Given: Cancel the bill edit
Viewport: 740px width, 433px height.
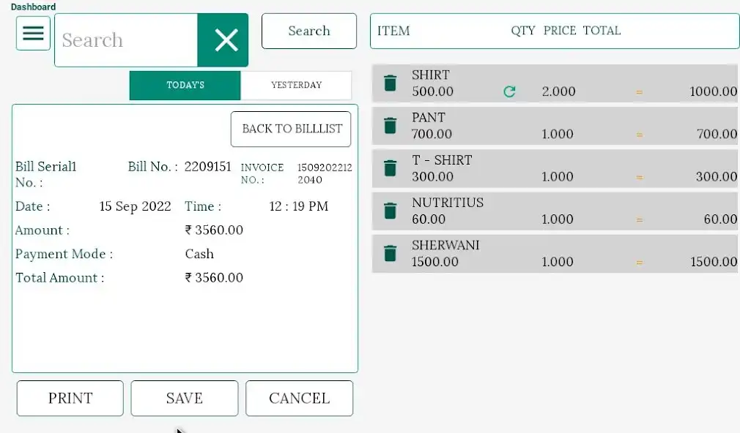Looking at the screenshot, I should (299, 399).
